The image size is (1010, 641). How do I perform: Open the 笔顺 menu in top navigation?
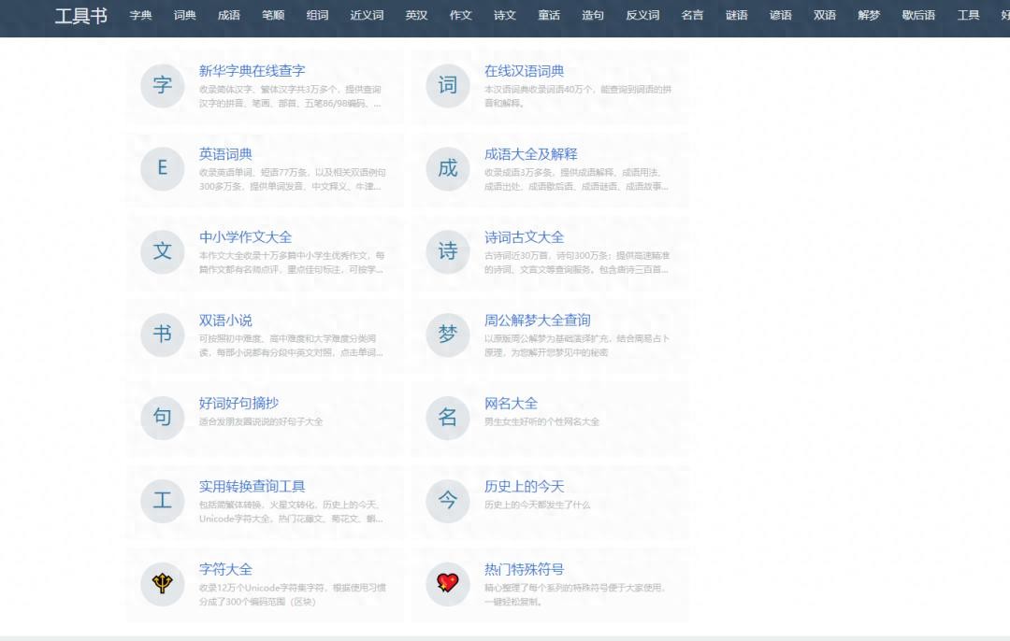point(273,16)
